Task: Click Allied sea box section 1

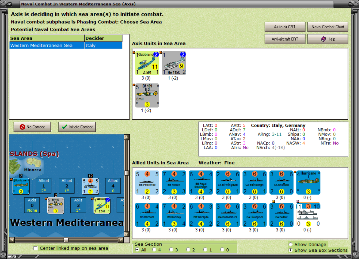Action: point(44,186)
